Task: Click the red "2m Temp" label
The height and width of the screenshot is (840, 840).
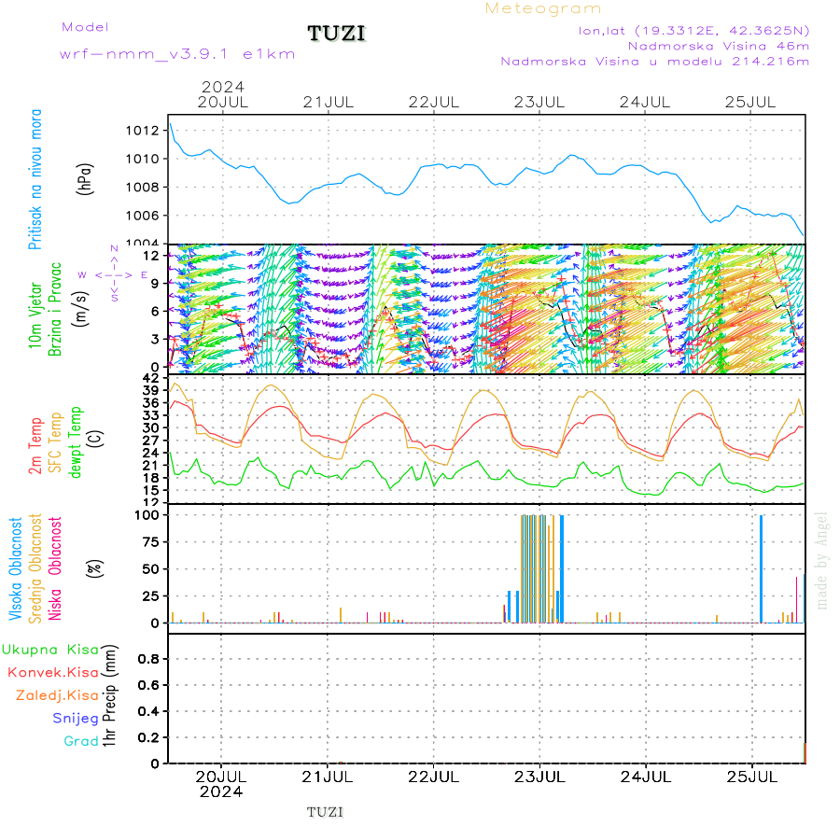Action: click(35, 446)
